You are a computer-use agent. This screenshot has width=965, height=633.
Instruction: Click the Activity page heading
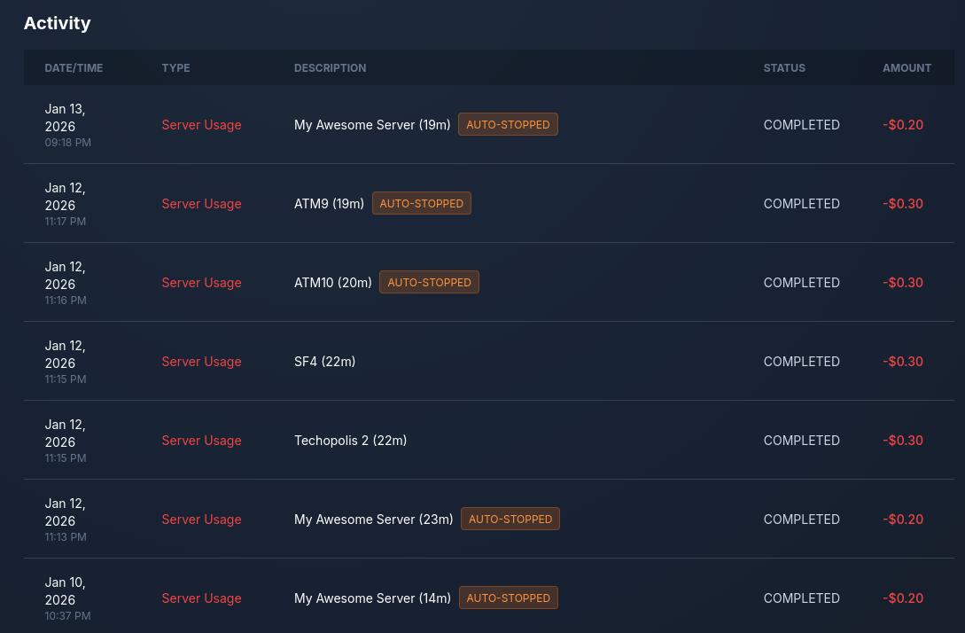click(57, 23)
